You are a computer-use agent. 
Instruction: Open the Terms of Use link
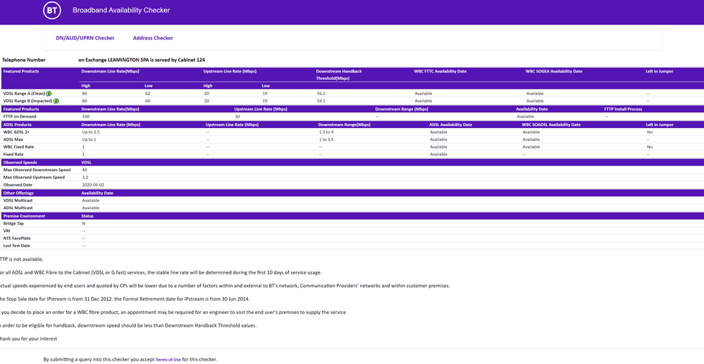(168, 360)
